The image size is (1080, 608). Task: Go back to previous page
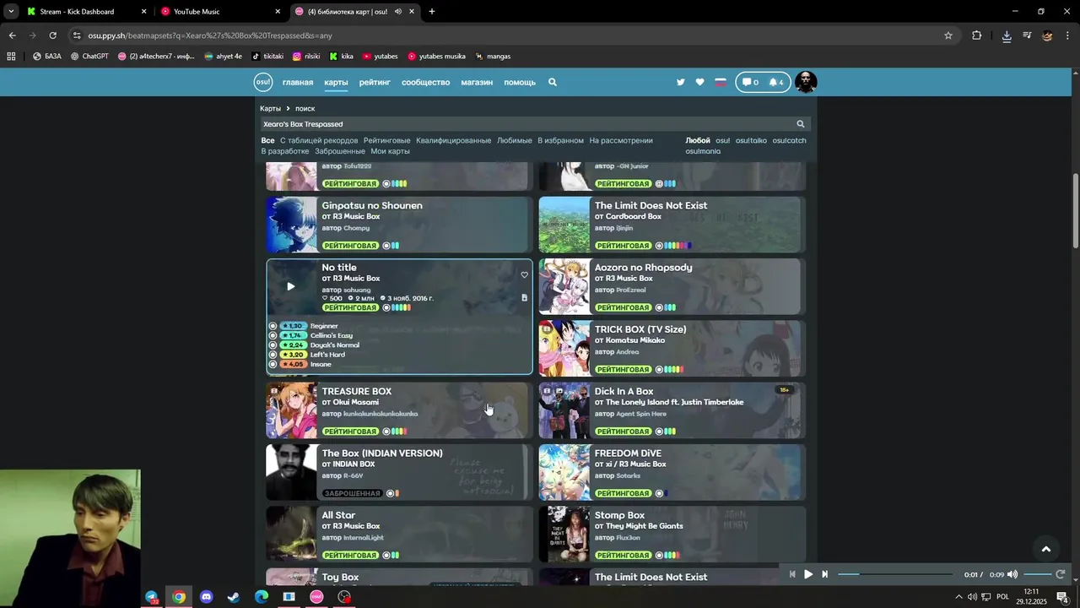click(x=12, y=35)
